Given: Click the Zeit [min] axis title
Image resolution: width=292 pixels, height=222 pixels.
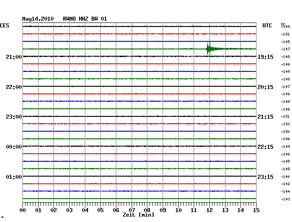Looking at the screenshot, I should click(x=138, y=215).
